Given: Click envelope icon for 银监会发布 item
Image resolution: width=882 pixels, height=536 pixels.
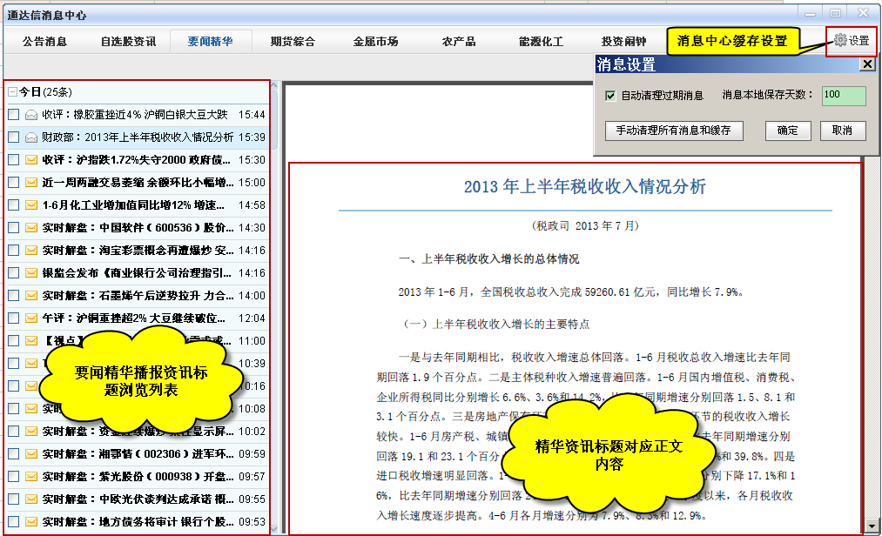Looking at the screenshot, I should coord(31,273).
